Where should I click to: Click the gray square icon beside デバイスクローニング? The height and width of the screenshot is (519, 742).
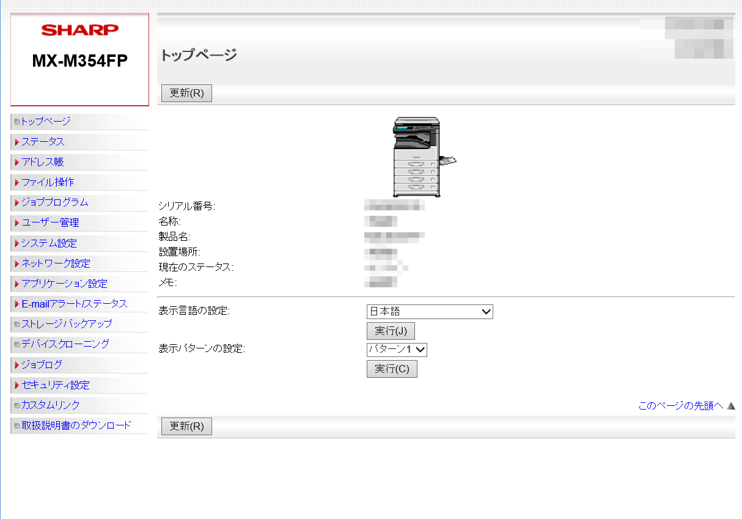pos(17,344)
